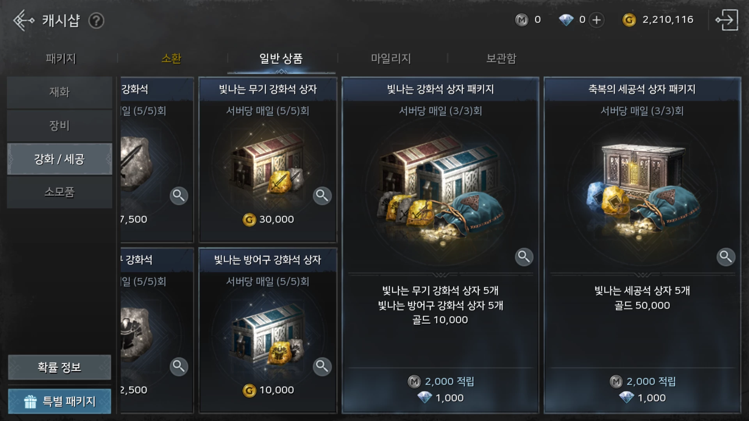Open the 마일리지 tab
The image size is (749, 421).
[391, 58]
